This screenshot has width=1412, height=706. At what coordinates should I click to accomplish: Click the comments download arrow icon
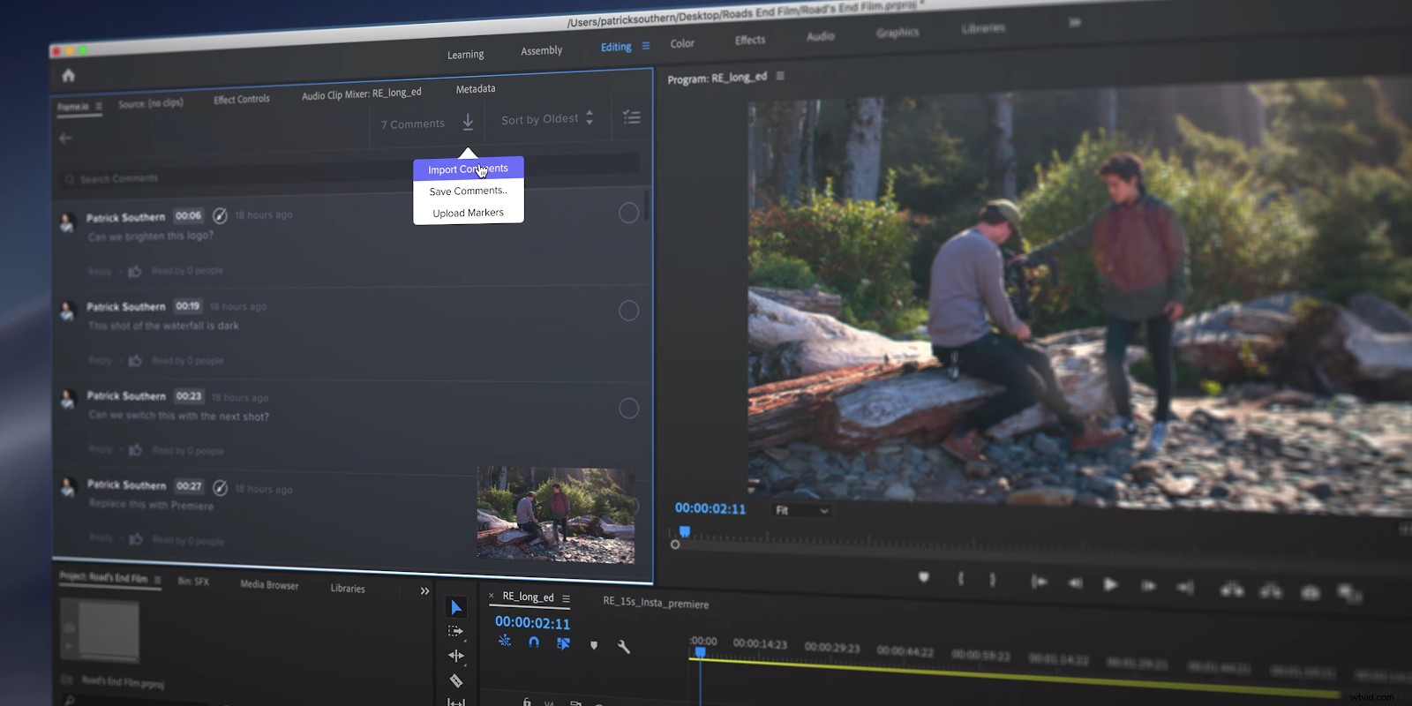tap(468, 122)
